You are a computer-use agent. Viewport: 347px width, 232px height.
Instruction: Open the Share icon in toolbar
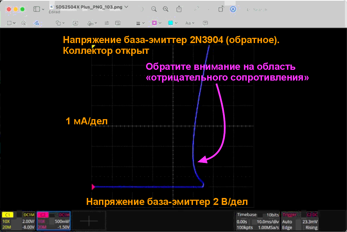[x=179, y=9]
